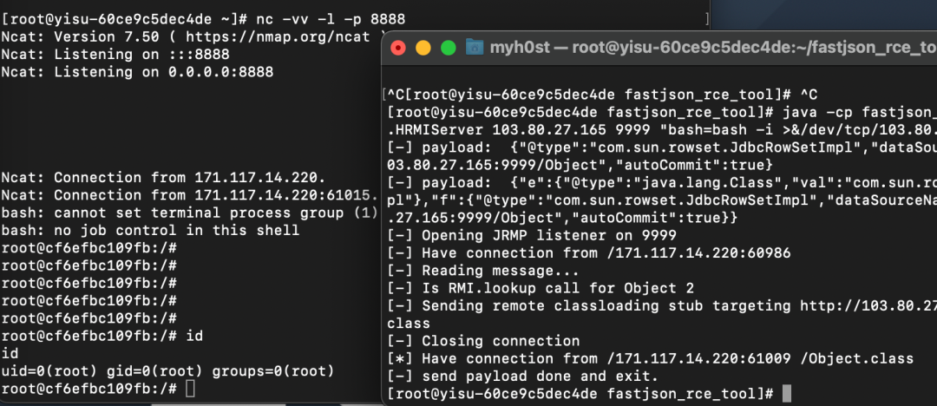The width and height of the screenshot is (937, 406).
Task: Click 'Opening JRMP listener on 9999' line
Action: 532,235
